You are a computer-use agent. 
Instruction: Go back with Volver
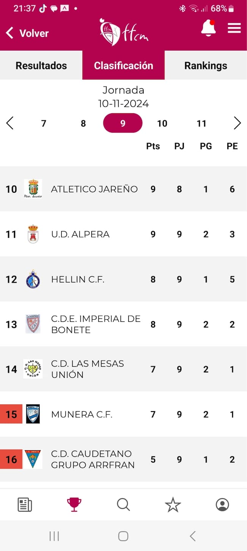[x=27, y=33]
